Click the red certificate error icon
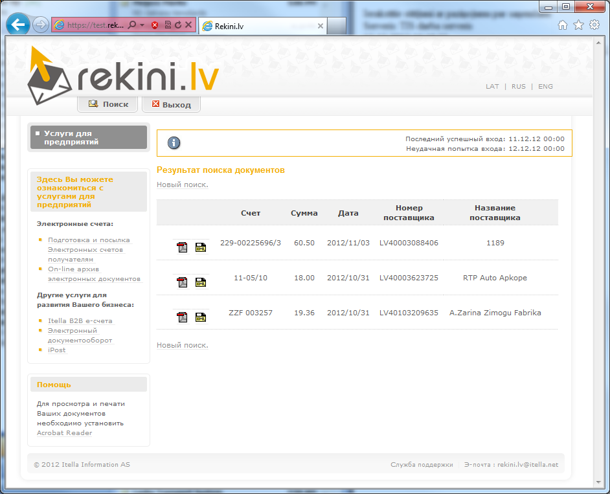 155,25
